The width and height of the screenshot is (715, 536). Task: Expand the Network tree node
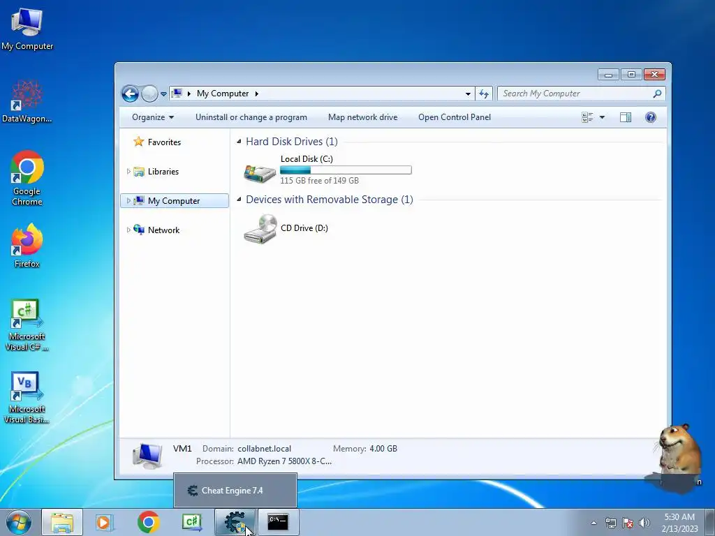128,230
